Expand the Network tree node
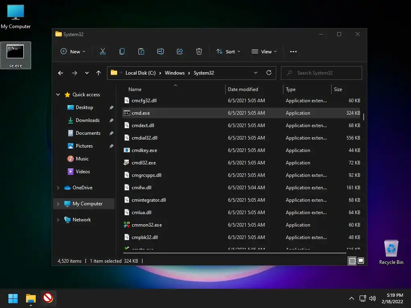This screenshot has height=308, width=411. [x=58, y=220]
